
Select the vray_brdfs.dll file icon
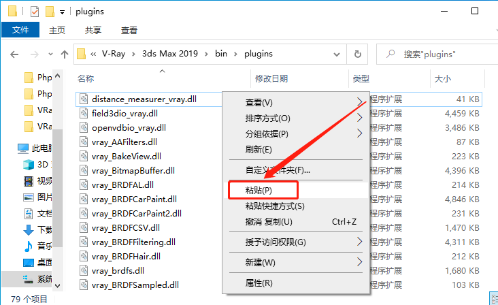point(84,271)
